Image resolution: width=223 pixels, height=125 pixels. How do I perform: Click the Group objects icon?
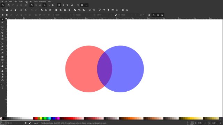90,10
